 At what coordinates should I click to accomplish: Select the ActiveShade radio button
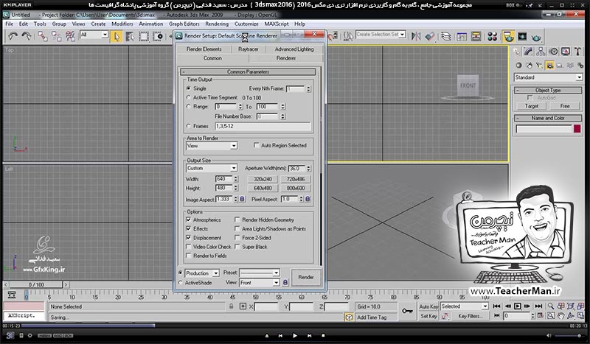pos(181,282)
